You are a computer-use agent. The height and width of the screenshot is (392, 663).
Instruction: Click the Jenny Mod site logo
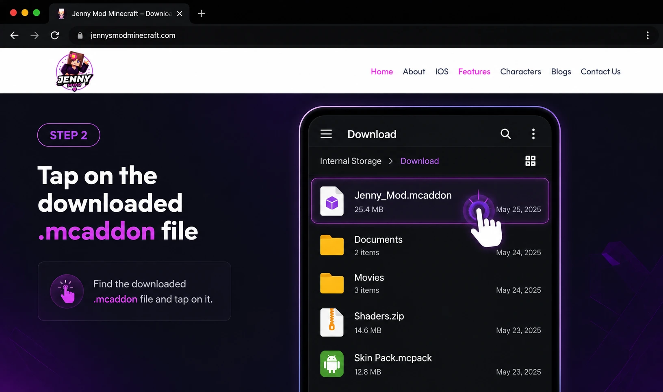point(74,71)
